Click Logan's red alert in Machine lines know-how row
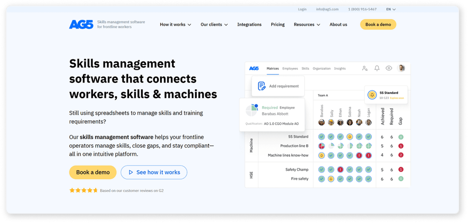 coord(369,155)
